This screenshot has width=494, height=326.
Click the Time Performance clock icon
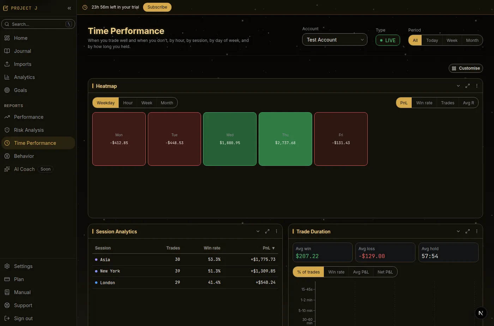click(7, 143)
